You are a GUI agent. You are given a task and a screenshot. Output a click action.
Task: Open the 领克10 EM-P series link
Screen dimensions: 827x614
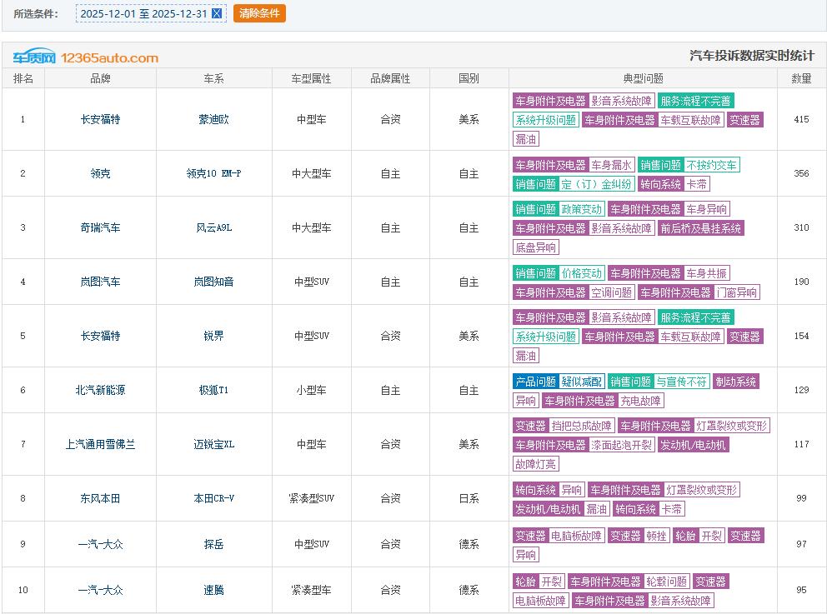pyautogui.click(x=213, y=173)
